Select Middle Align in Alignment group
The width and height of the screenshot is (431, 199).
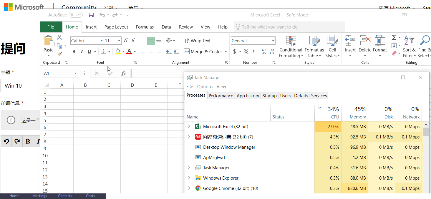(x=151, y=41)
